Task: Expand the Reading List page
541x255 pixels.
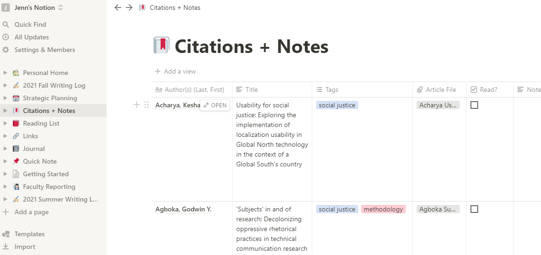Action: [5, 123]
